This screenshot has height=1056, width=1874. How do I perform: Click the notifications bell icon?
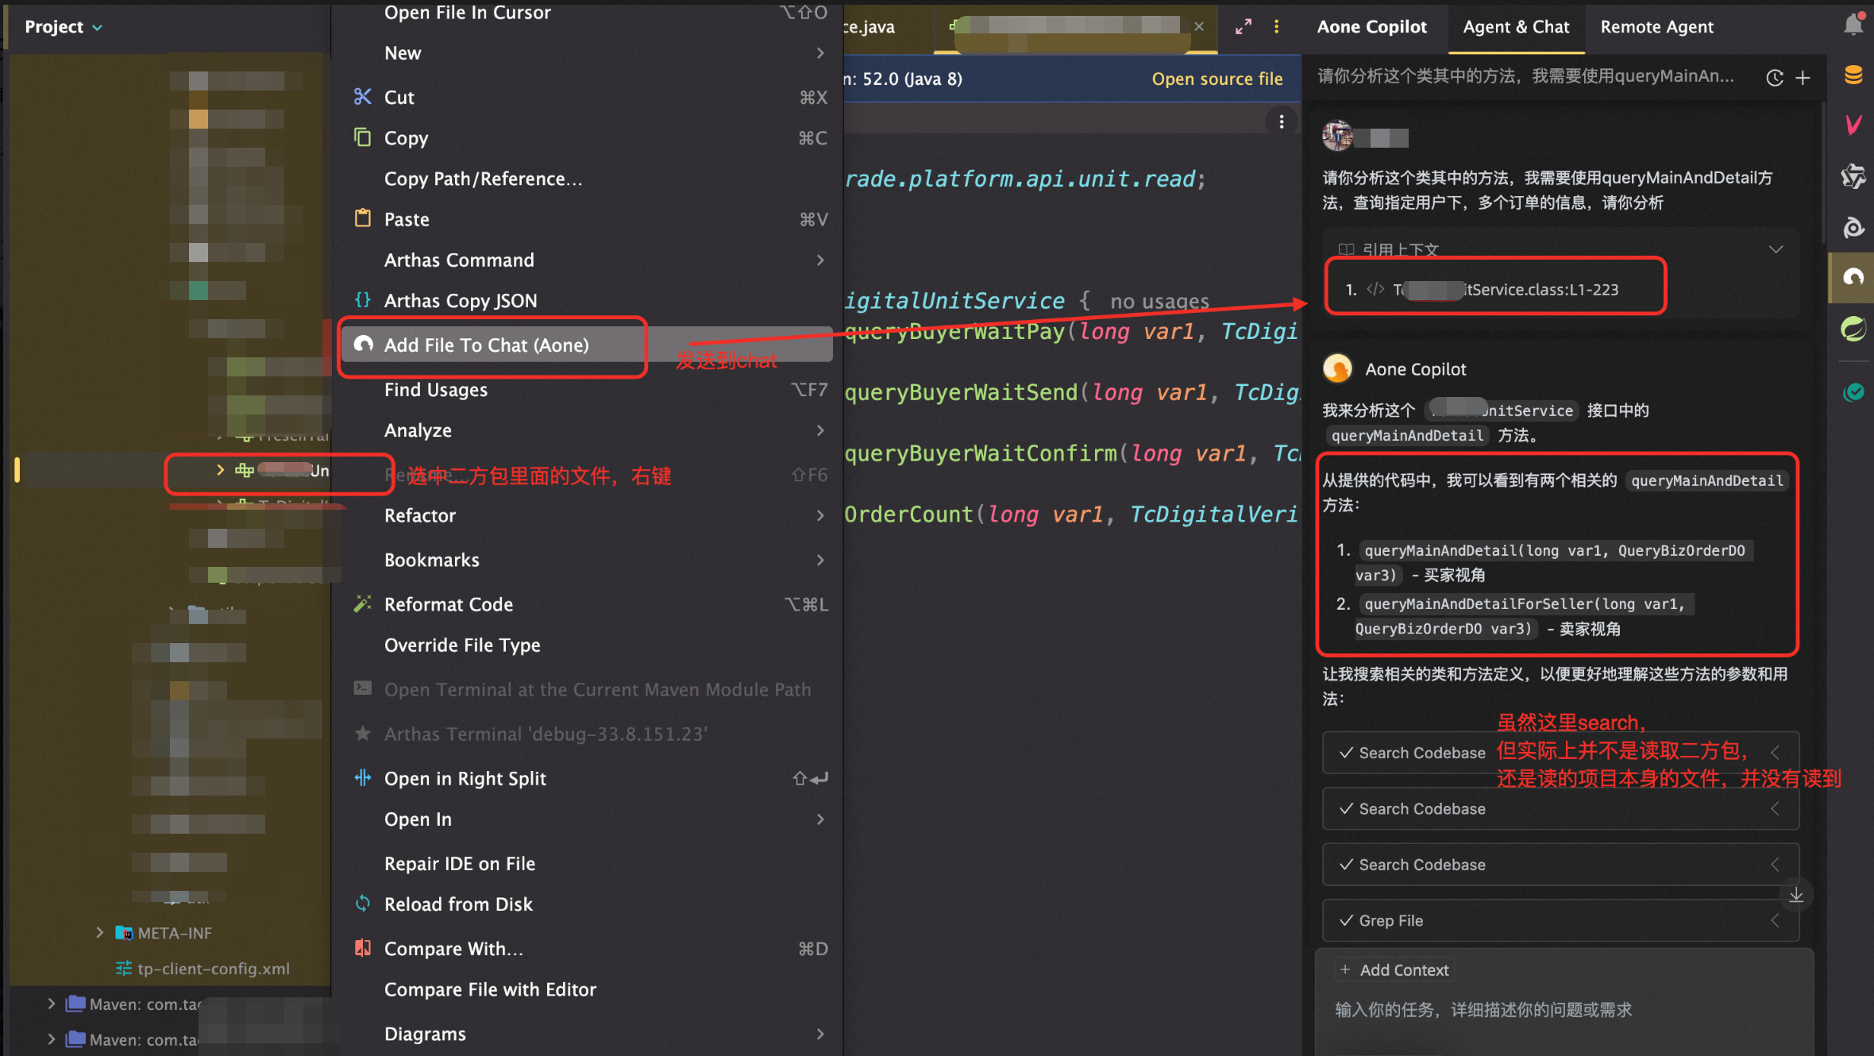[1853, 25]
